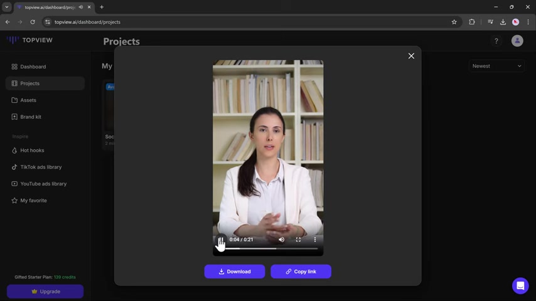Click the address bar URL field
This screenshot has width=536, height=301.
pos(251,22)
